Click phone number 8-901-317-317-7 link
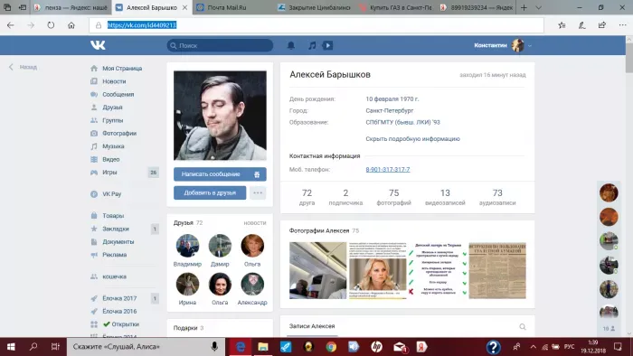 click(x=388, y=170)
